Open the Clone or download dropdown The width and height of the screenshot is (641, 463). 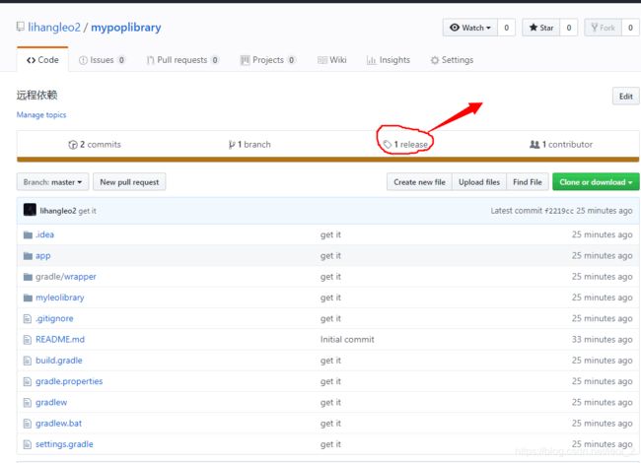596,182
